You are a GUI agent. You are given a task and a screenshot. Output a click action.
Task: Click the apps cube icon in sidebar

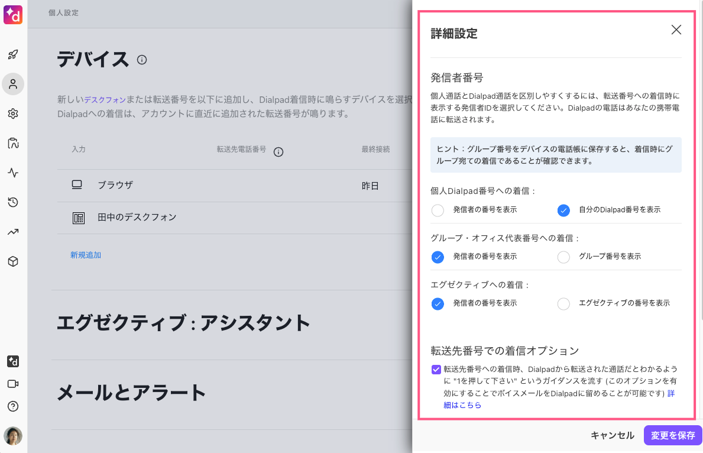tap(13, 261)
